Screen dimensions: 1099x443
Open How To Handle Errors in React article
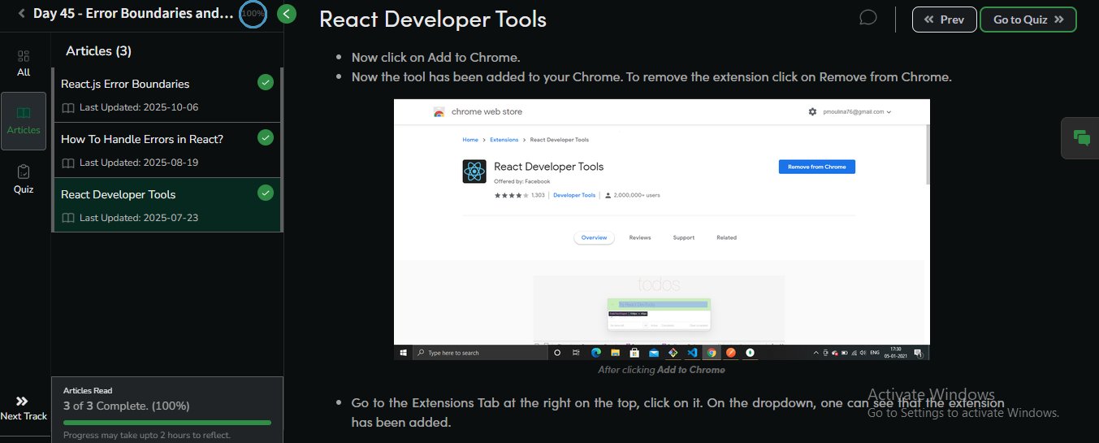click(167, 150)
